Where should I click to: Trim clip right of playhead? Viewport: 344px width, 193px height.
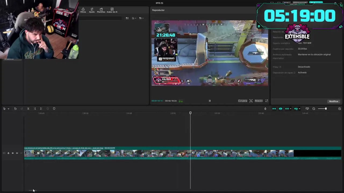click(x=41, y=109)
